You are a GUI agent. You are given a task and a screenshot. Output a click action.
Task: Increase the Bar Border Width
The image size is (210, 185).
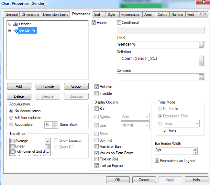click(x=195, y=149)
